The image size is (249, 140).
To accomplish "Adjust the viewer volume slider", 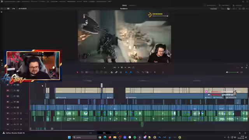I will (233, 72).
